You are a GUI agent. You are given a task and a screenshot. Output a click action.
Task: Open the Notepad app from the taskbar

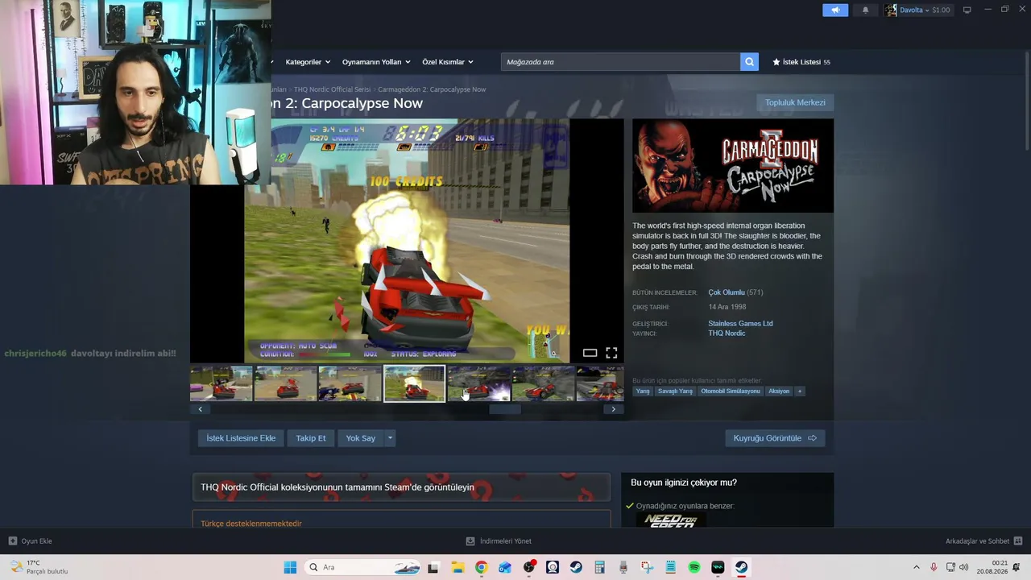coord(670,567)
